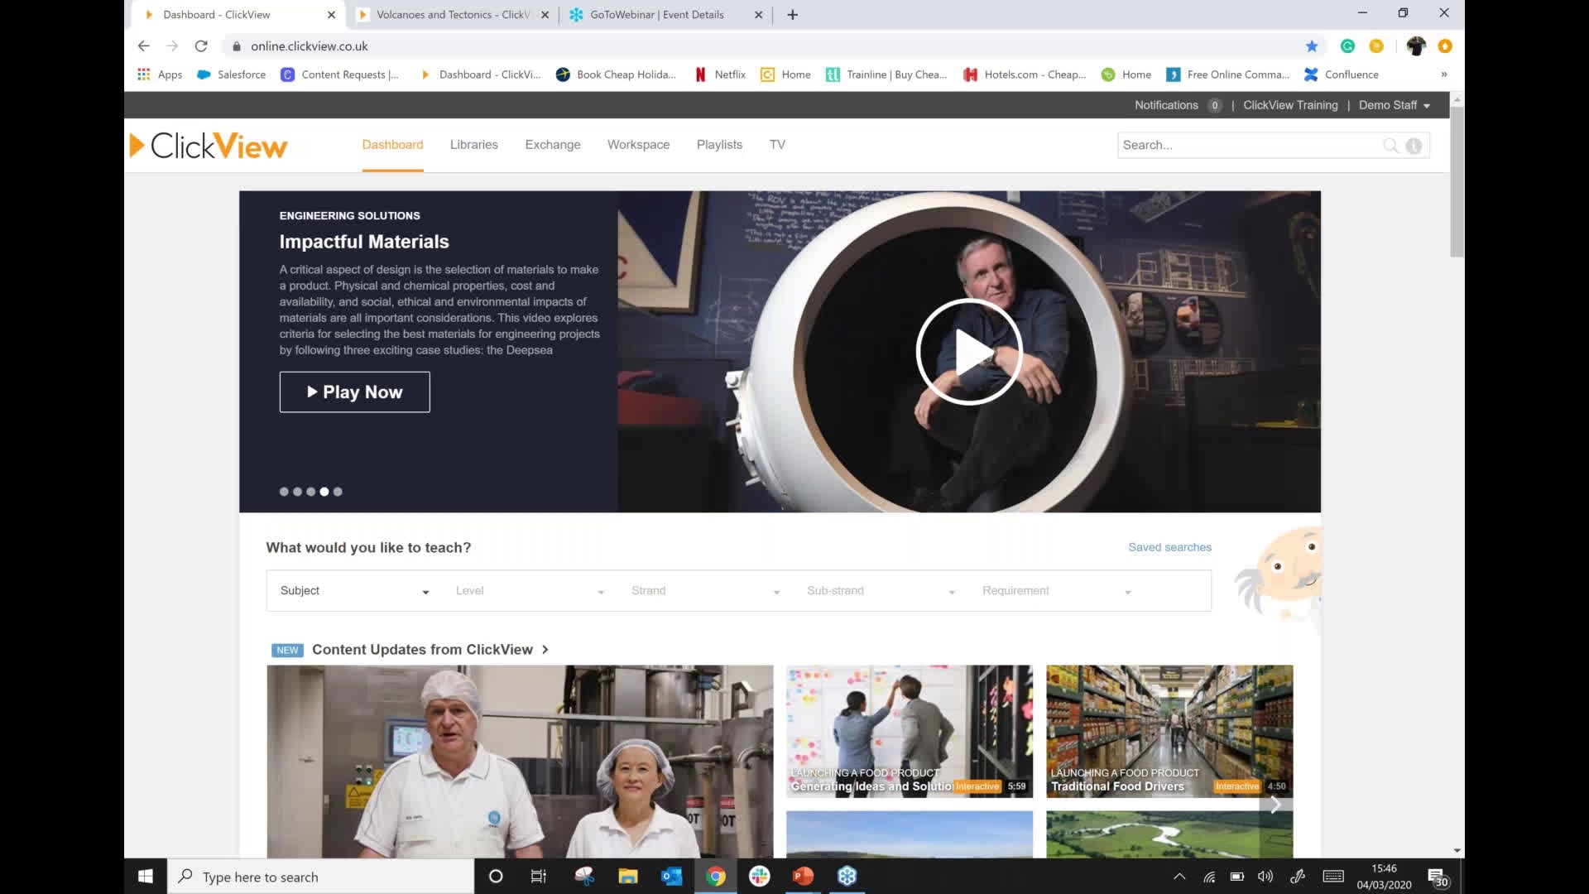Open Notifications in the top bar
The width and height of the screenshot is (1589, 894).
pos(1166,105)
